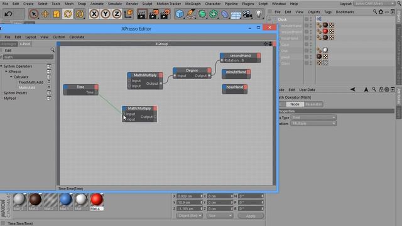This screenshot has width=402, height=226.
Task: Select the Move tool
Action: point(45,14)
